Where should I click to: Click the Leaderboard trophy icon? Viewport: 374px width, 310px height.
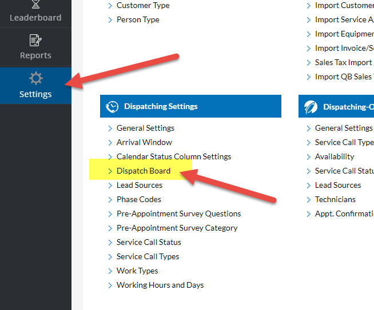35,5
